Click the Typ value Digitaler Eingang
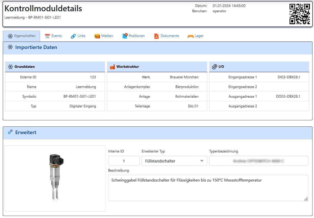This screenshot has height=218, width=314. 83,106
